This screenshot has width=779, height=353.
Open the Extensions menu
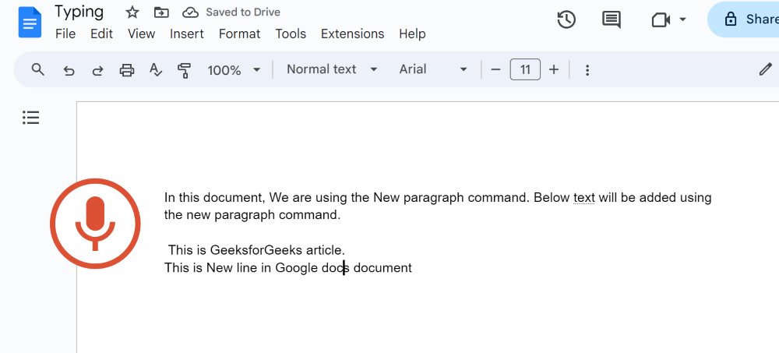pos(352,34)
